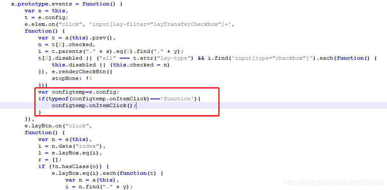387x190 pixels.
Task: Click the 'n = t[0].checked' line
Action: coord(67,44)
